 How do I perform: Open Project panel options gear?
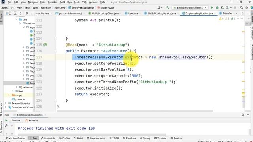(x=27, y=13)
